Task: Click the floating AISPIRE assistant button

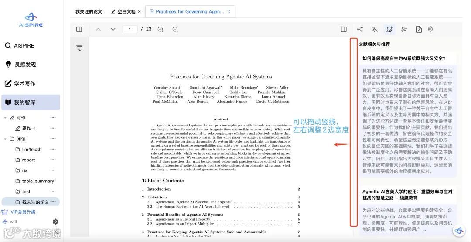Action: coord(459,230)
